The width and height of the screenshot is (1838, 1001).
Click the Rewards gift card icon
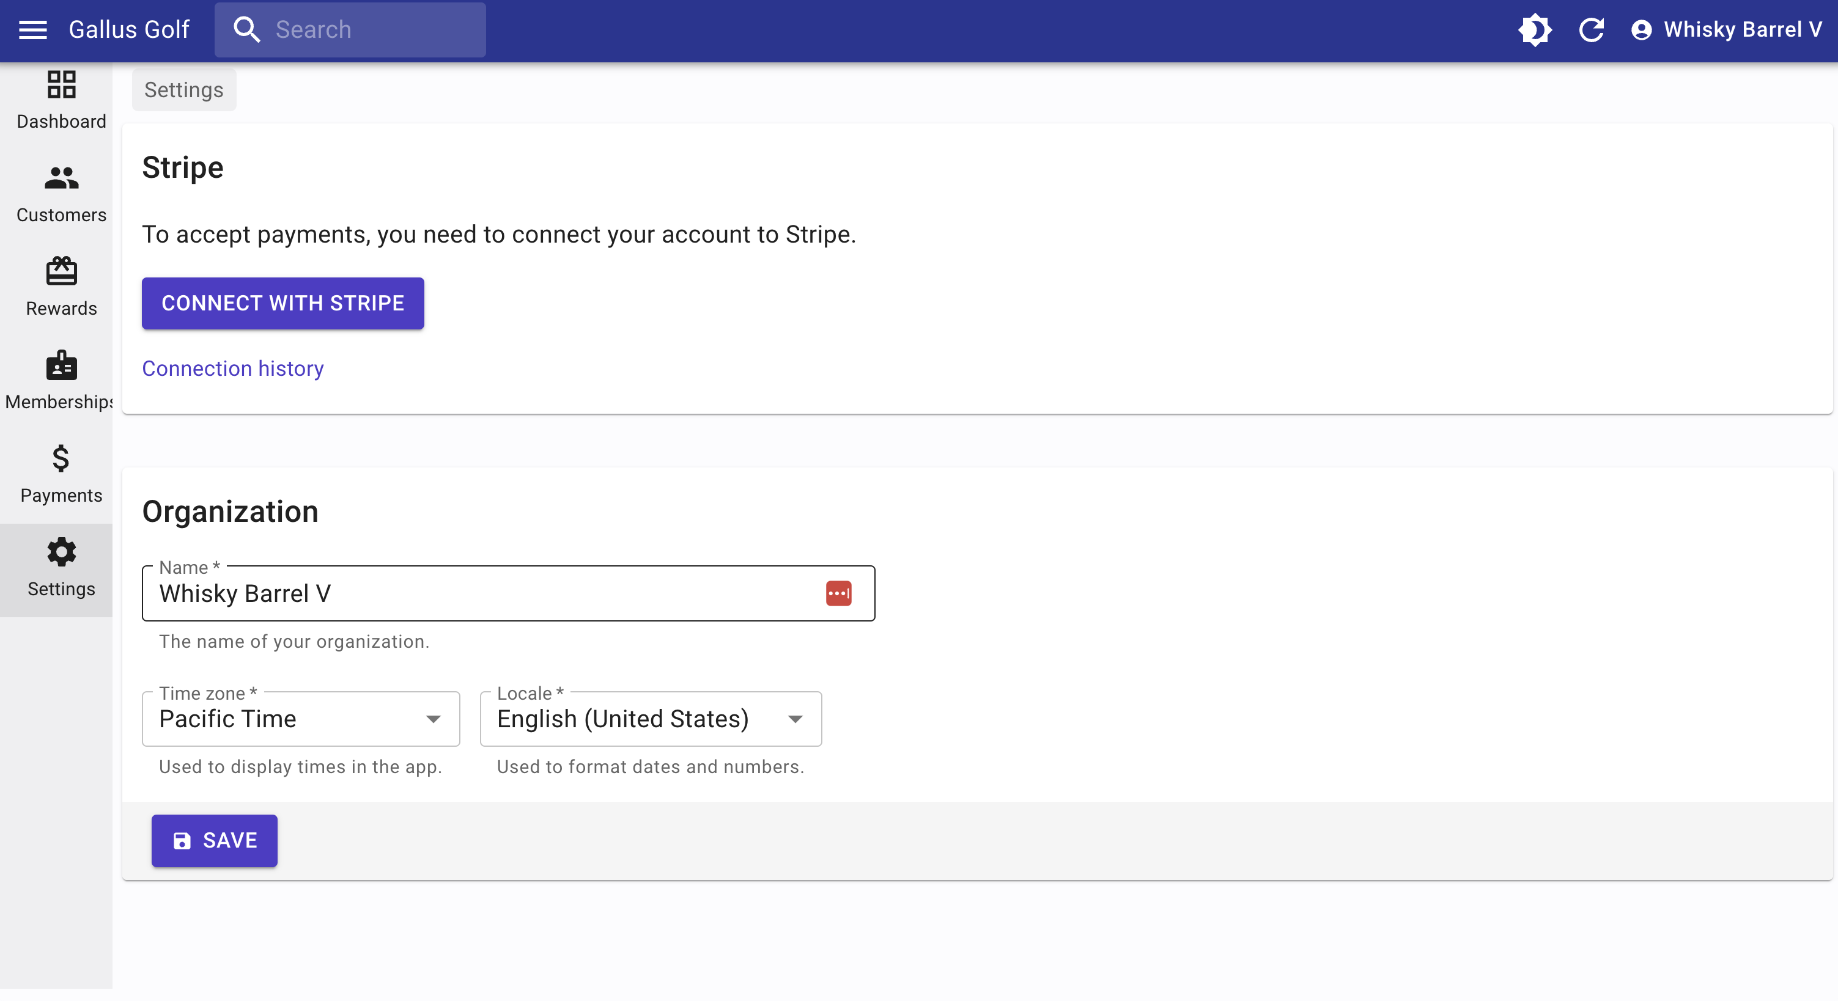click(x=61, y=271)
